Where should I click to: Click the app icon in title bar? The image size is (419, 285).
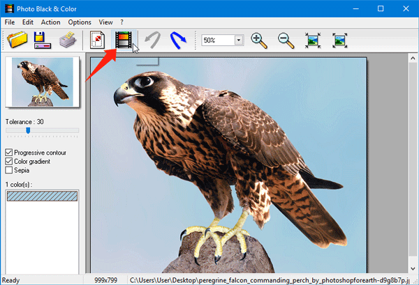[x=9, y=9]
